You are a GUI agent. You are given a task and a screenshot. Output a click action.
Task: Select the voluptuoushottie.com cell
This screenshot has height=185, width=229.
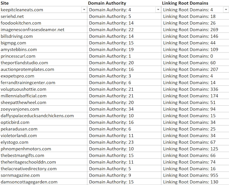tap(43, 89)
